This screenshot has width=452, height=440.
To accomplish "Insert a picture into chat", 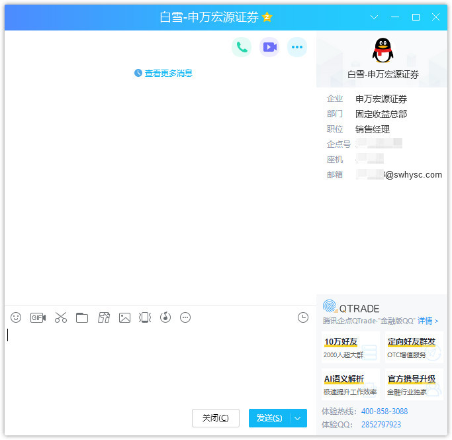I will pyautogui.click(x=125, y=317).
